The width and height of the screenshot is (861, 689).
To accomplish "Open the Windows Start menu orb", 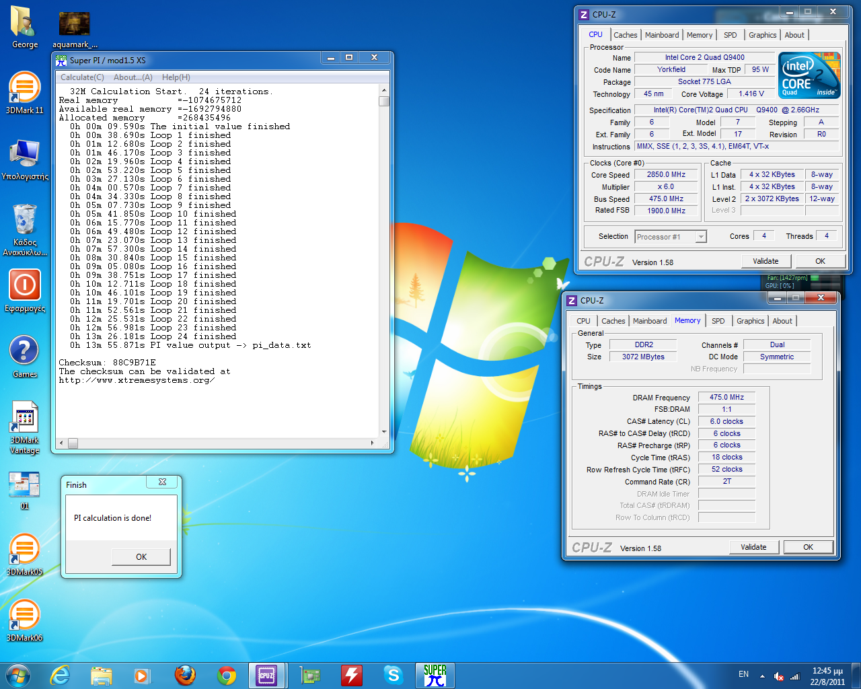I will pos(18,675).
